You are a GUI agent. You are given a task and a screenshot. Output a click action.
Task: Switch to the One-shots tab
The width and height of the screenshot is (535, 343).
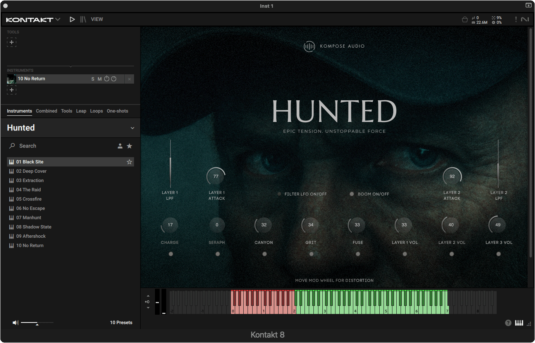(117, 111)
